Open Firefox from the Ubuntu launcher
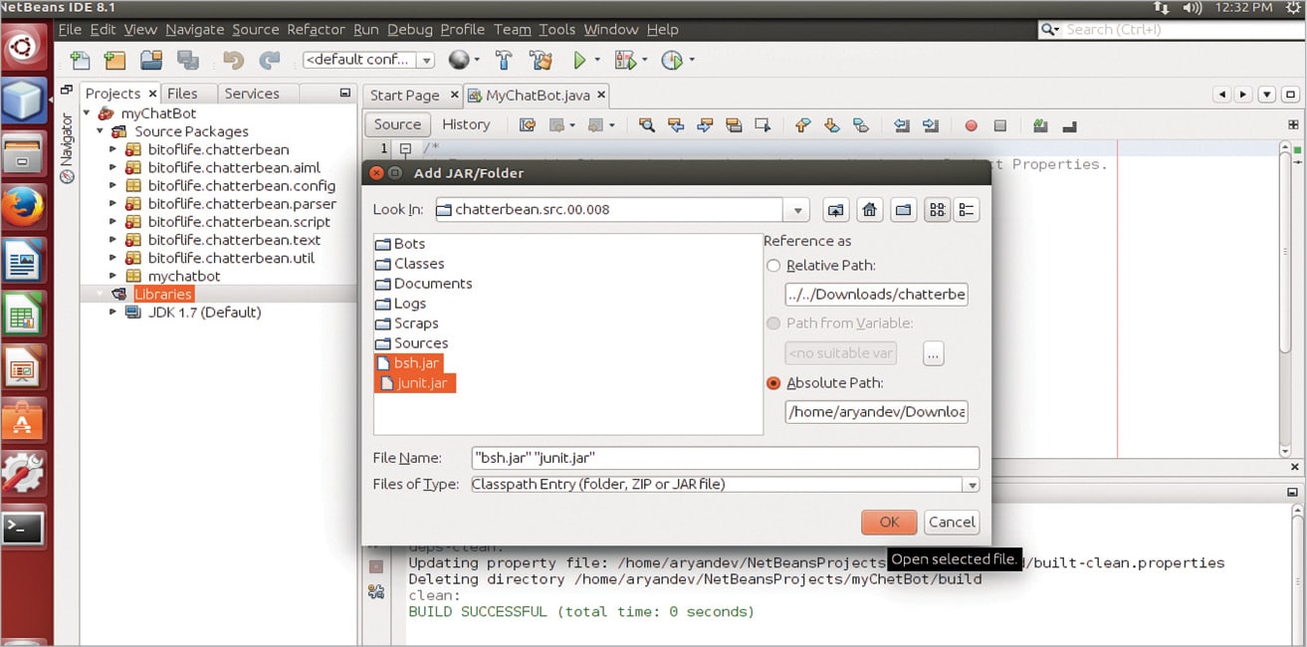1307x647 pixels. 23,208
